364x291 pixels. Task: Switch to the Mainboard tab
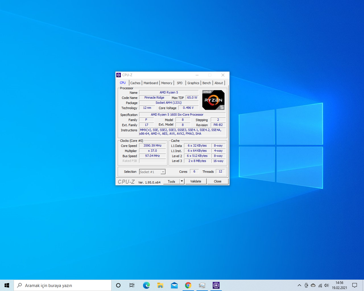click(150, 83)
